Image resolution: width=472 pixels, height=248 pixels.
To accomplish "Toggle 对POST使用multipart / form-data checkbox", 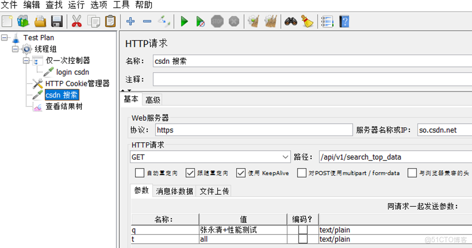I will (301, 173).
